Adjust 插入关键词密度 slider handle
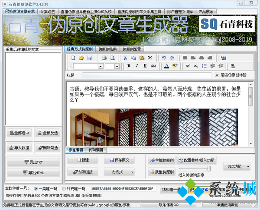This screenshot has height=210, width=260. point(209,169)
